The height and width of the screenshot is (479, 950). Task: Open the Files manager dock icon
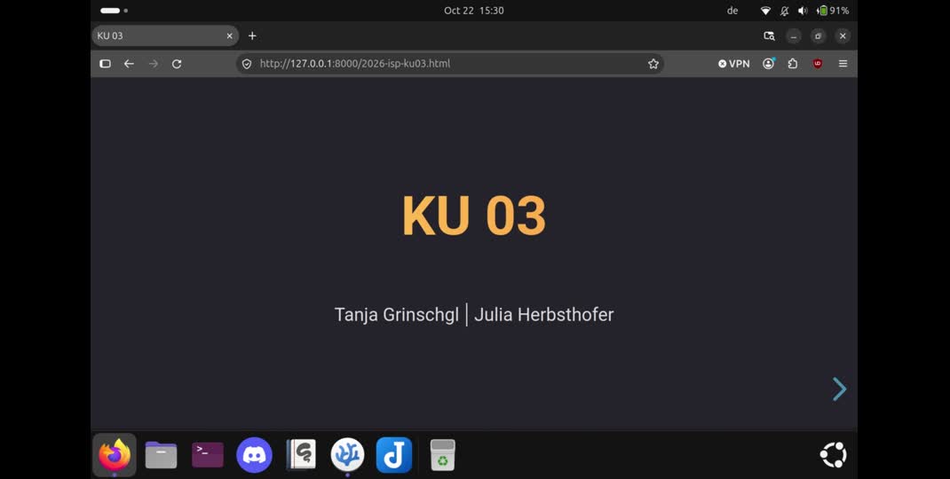162,455
